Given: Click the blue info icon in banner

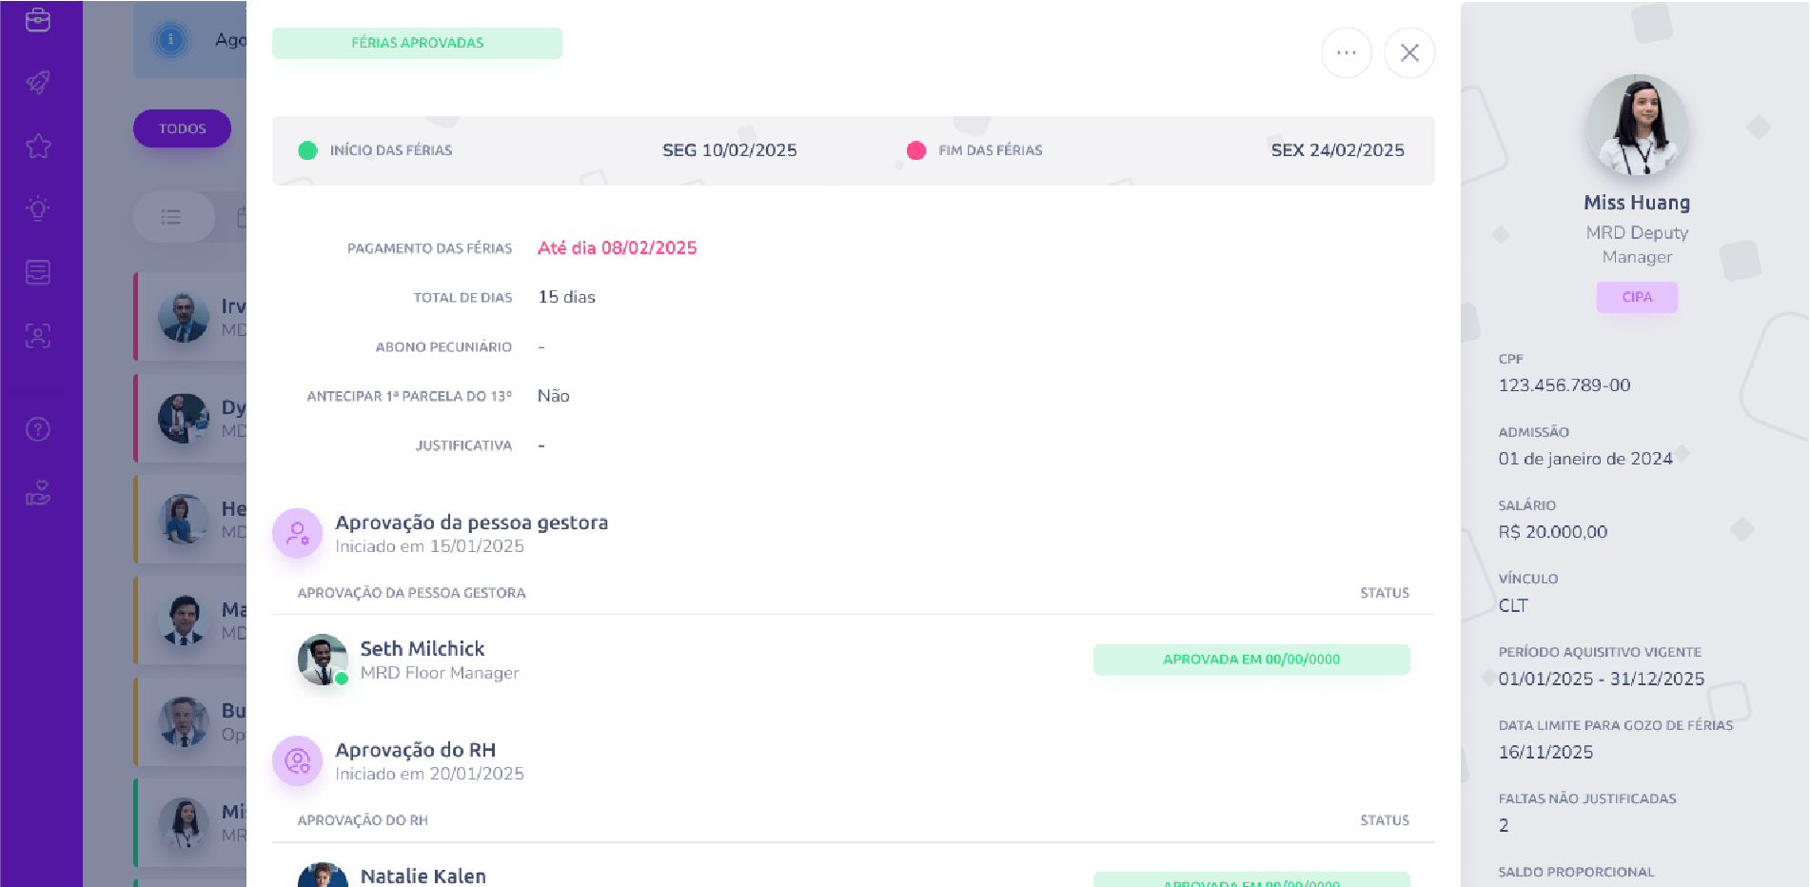Looking at the screenshot, I should (171, 40).
